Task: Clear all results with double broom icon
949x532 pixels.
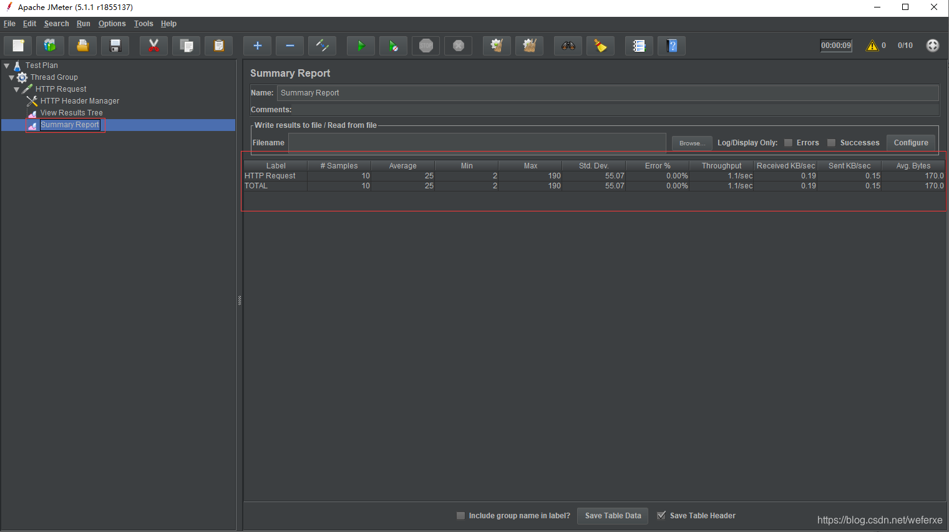Action: (x=529, y=46)
